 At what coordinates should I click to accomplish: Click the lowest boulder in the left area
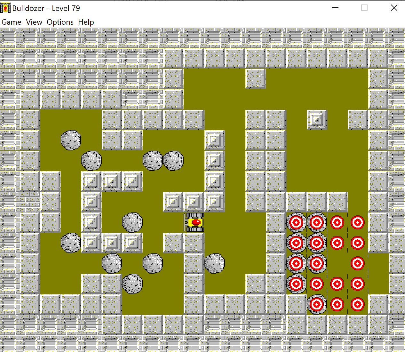tap(132, 284)
